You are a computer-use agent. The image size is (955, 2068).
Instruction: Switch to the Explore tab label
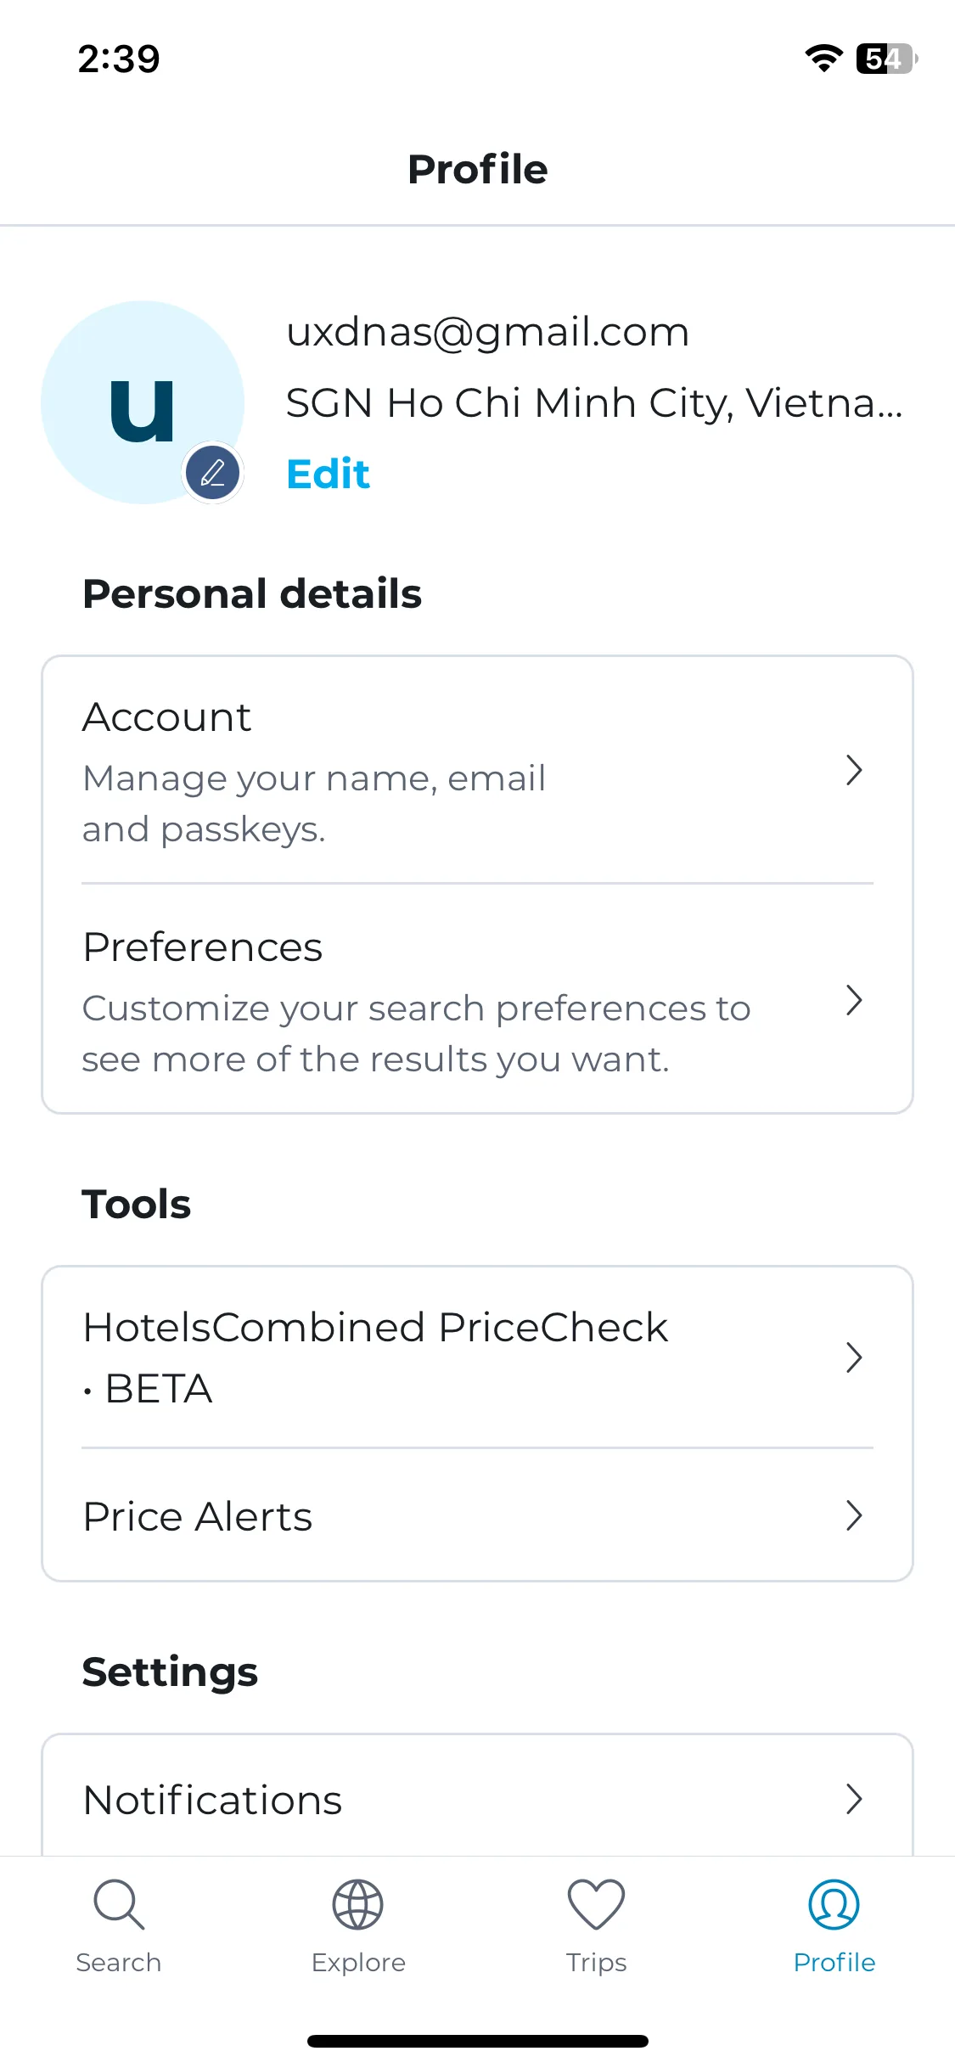point(358,1963)
